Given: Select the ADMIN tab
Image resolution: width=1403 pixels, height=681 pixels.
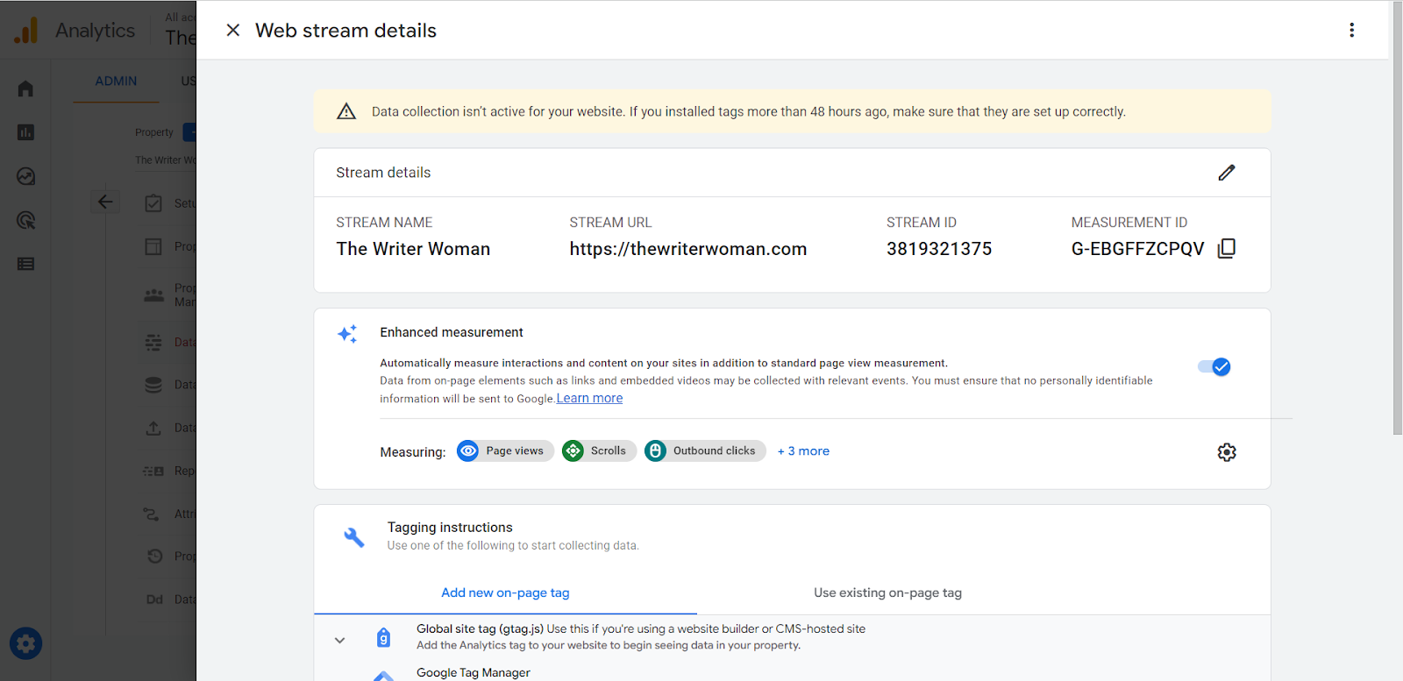Looking at the screenshot, I should pos(116,82).
